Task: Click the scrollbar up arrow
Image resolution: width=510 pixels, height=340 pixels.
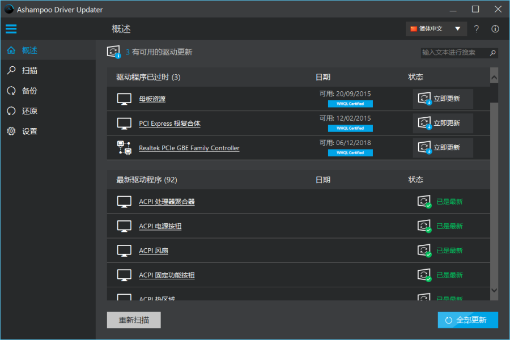Action: click(494, 78)
